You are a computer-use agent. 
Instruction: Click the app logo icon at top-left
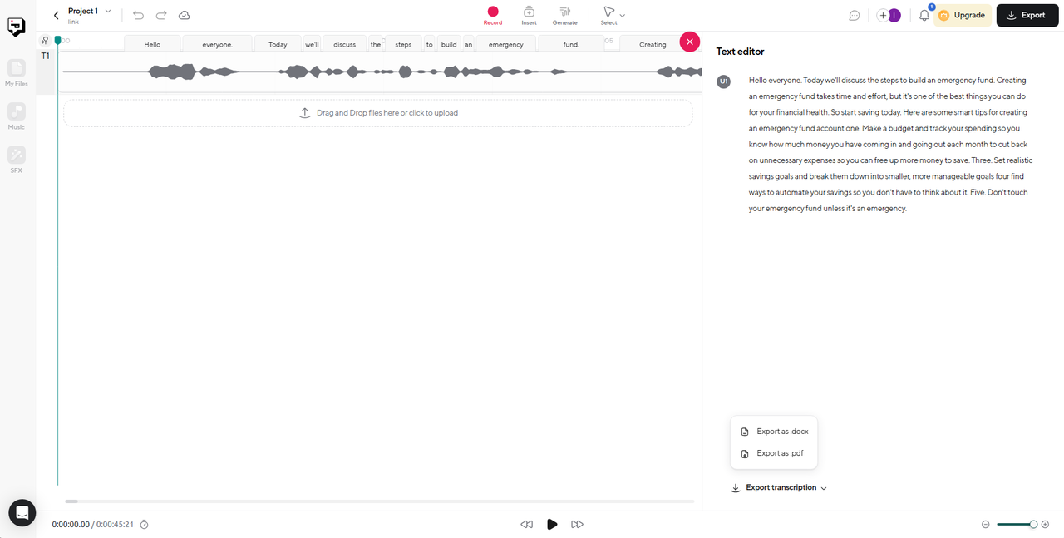[x=17, y=27]
